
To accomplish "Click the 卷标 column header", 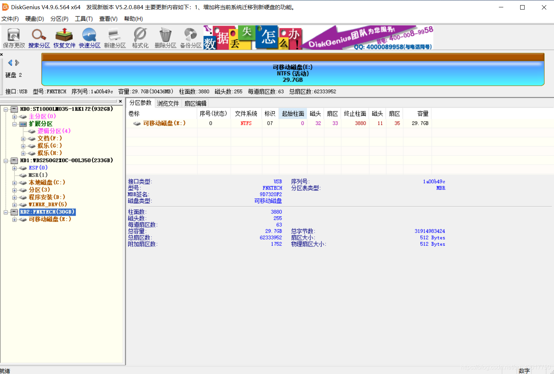I will click(x=162, y=114).
